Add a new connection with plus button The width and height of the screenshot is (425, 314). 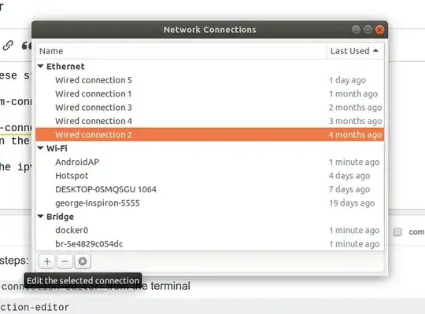click(47, 261)
